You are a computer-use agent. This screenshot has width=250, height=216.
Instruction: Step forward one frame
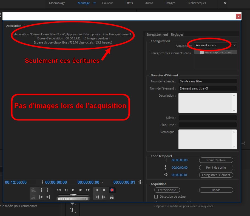click(x=80, y=190)
